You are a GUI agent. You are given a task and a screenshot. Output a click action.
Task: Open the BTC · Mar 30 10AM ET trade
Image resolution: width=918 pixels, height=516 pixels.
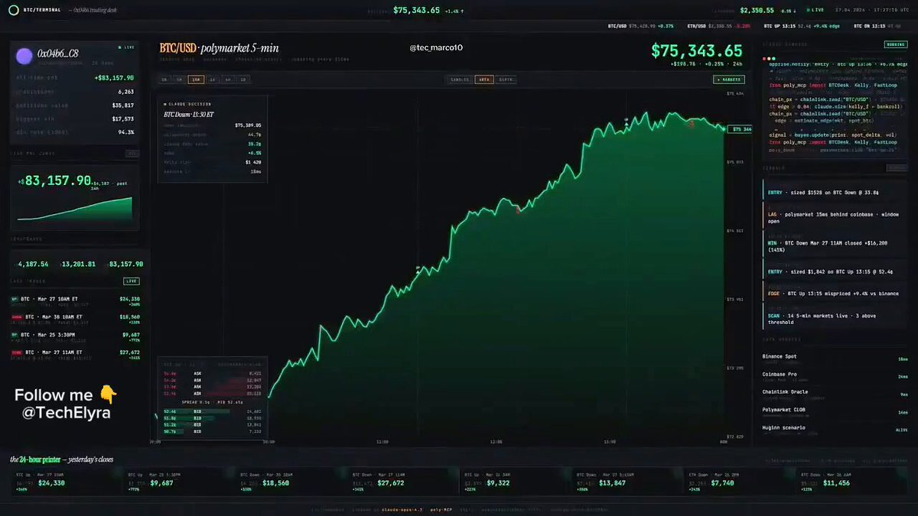(x=74, y=319)
